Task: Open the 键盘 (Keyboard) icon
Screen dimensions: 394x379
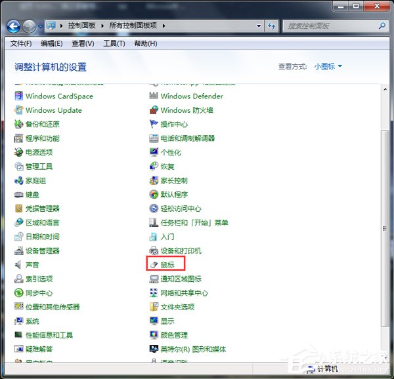Action: tap(32, 195)
